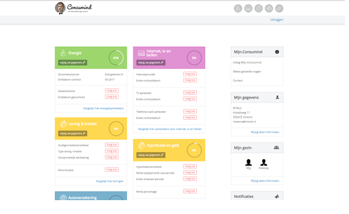
Task: Select the notifications megaphone header icon
Action: [279, 9]
